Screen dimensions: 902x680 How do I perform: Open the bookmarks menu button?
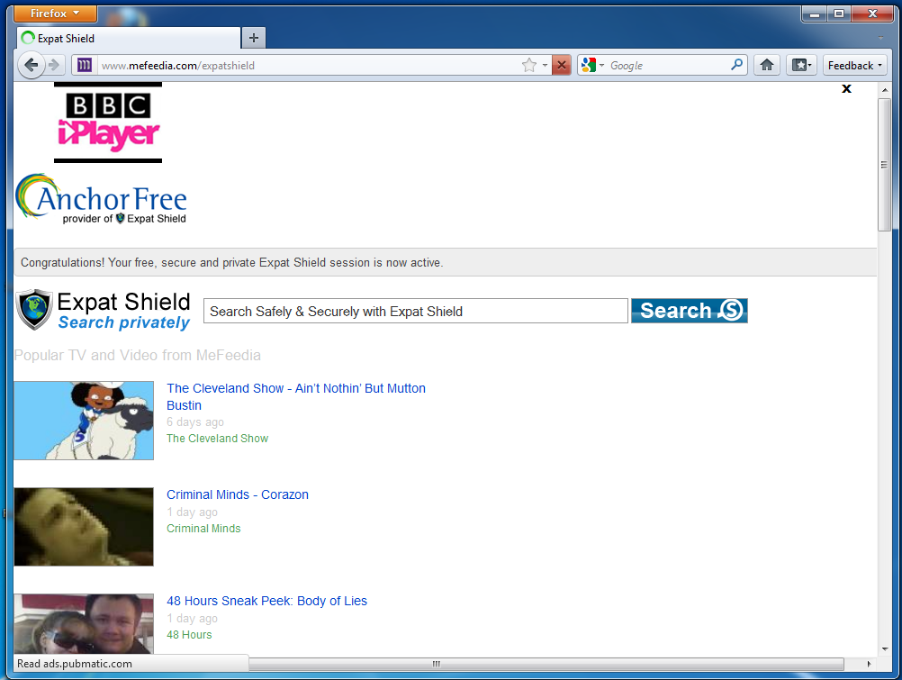(800, 65)
